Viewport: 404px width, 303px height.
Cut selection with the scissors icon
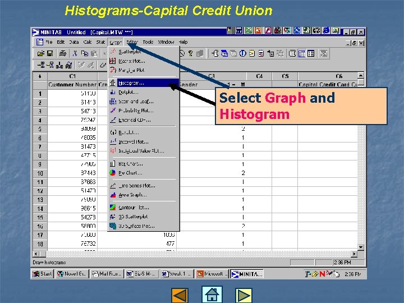point(75,54)
